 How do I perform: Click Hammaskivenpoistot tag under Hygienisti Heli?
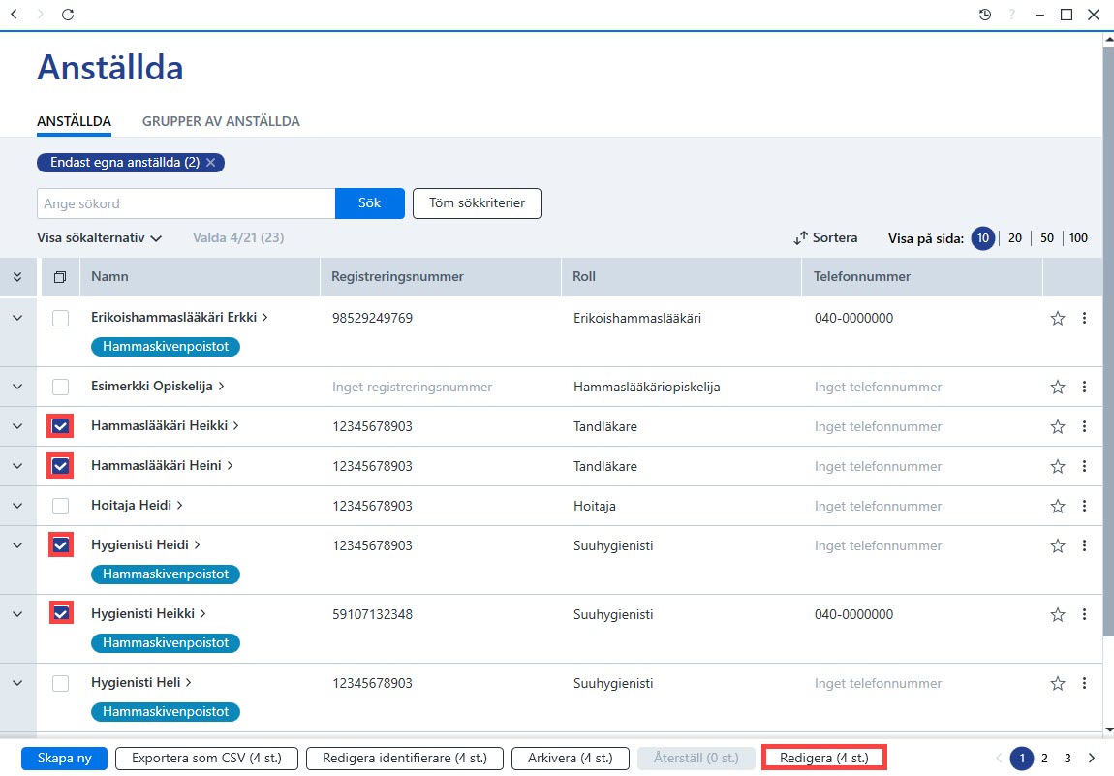[x=166, y=712]
